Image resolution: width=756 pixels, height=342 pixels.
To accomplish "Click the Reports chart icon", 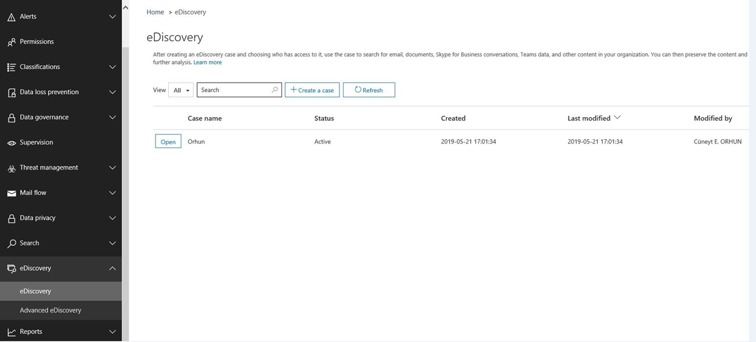I will click(11, 332).
